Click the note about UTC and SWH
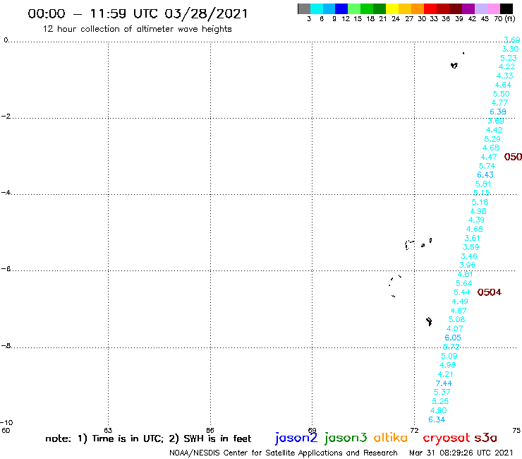 click(148, 439)
